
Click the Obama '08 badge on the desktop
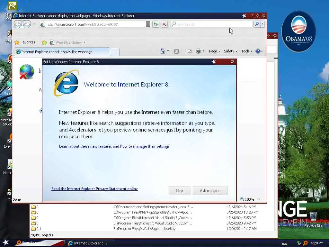coord(298,31)
